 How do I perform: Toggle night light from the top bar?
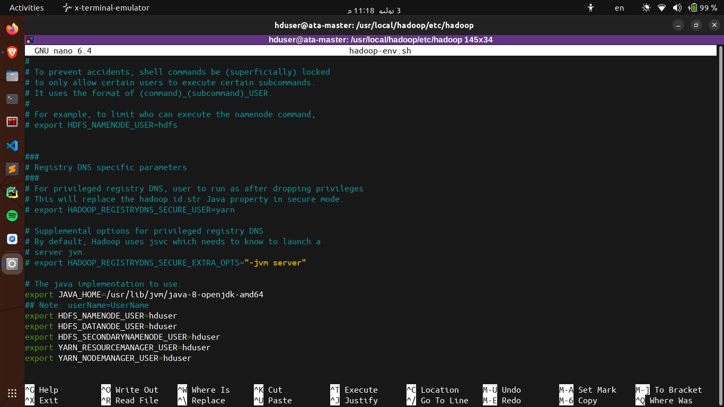[646, 8]
